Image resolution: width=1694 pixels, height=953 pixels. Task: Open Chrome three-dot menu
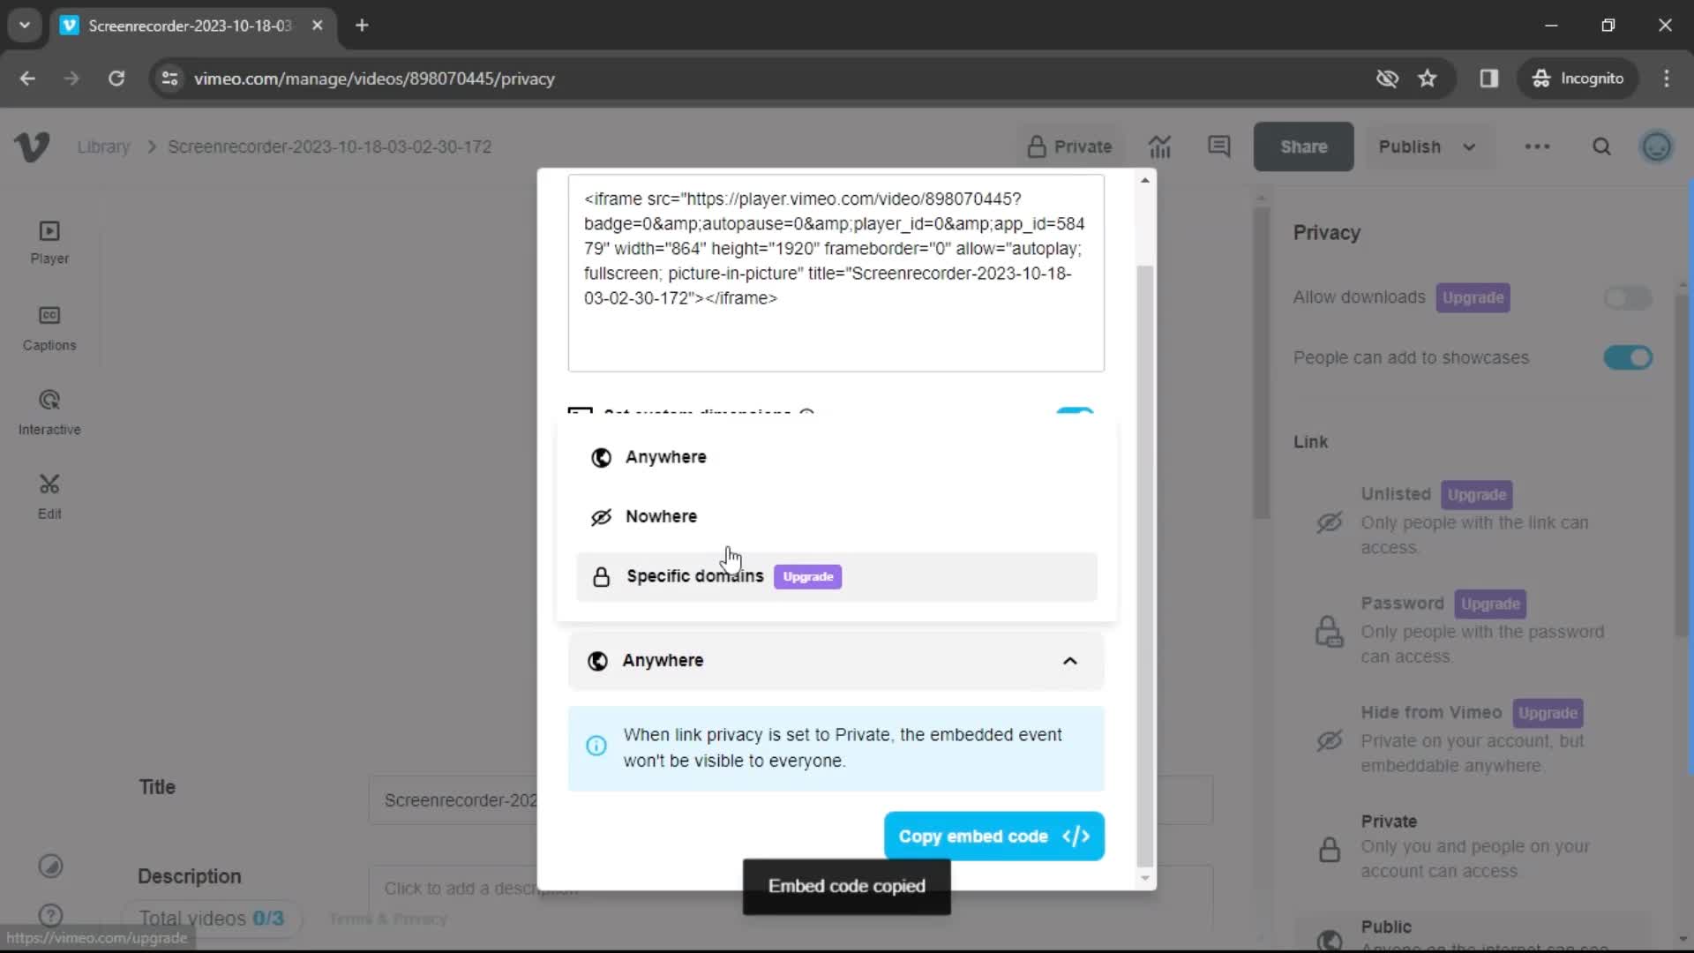[x=1667, y=79]
